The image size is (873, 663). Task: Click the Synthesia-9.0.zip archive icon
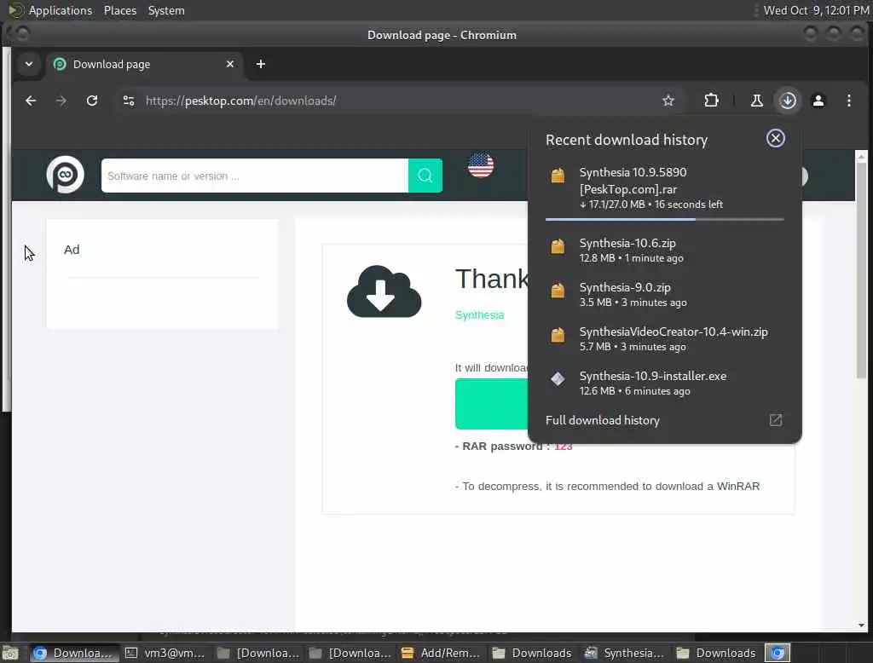[x=558, y=291]
